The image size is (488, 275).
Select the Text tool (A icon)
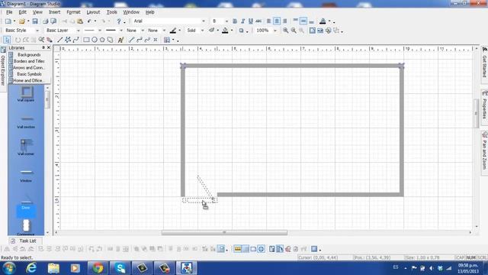(120, 40)
